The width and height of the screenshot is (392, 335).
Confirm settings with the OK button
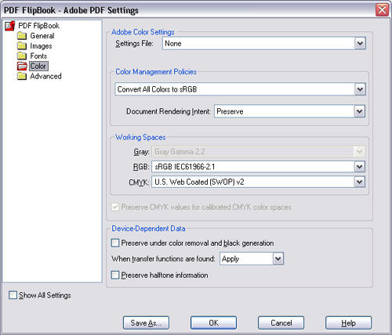[213, 323]
